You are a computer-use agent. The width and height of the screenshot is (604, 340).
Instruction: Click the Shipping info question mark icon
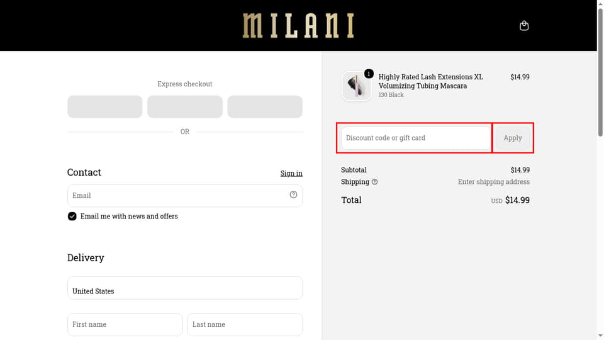pyautogui.click(x=374, y=181)
